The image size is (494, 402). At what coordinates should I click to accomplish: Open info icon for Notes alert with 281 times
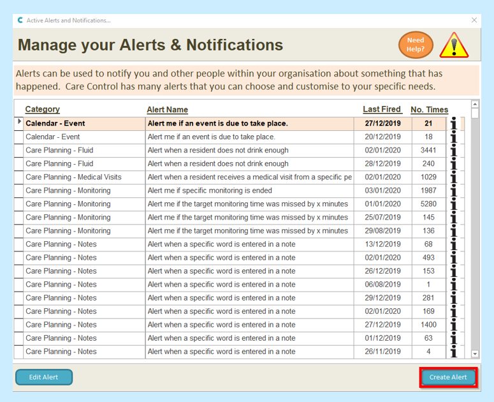tap(454, 298)
